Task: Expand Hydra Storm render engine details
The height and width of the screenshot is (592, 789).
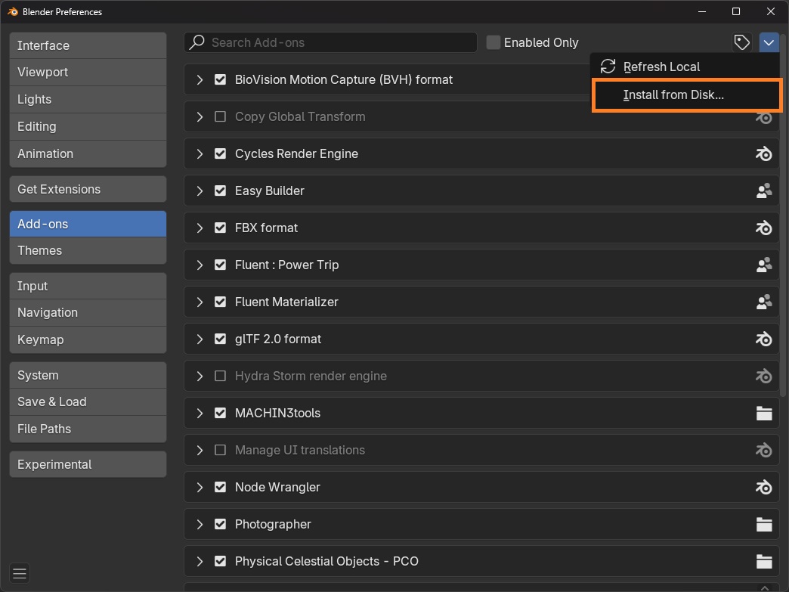Action: (x=200, y=376)
